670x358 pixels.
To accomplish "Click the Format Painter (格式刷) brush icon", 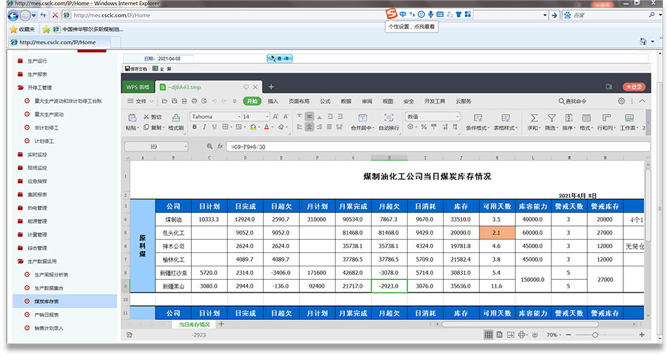I will point(176,118).
